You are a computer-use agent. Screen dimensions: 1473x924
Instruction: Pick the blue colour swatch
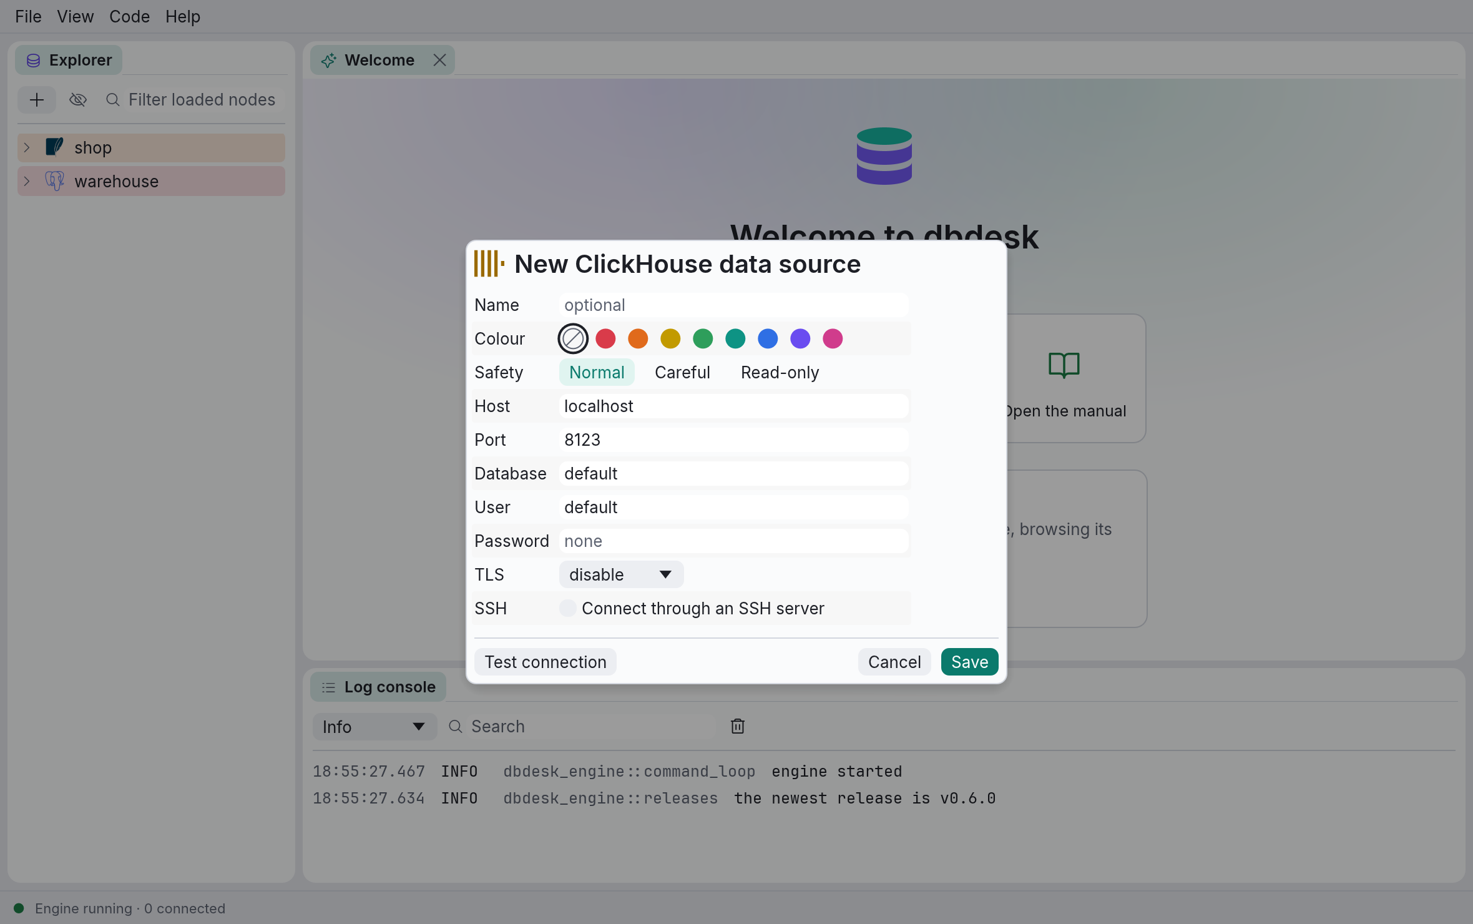768,338
